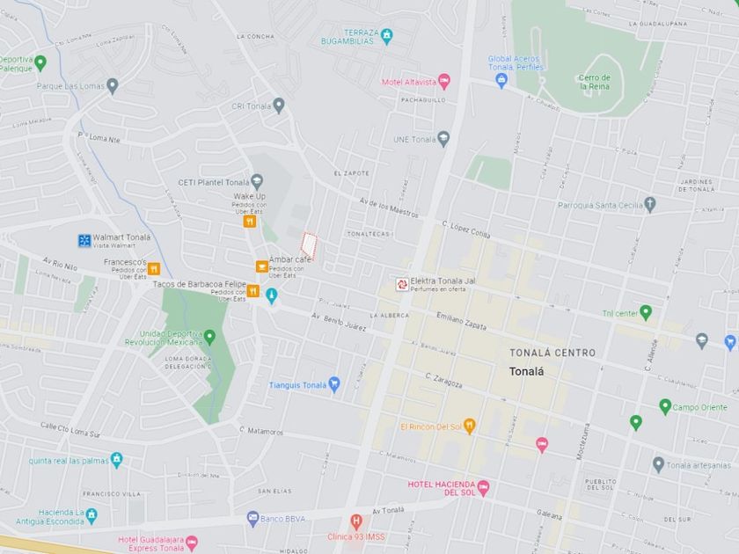Click the Clínica 93 IMSS hospital marker
Screen dimensions: 739x554
point(356,522)
